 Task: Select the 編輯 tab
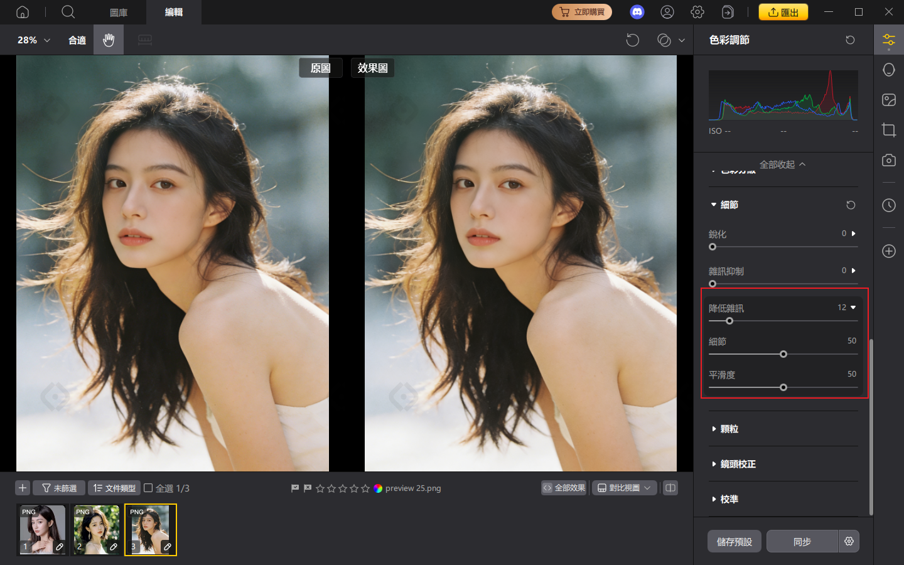(x=173, y=12)
